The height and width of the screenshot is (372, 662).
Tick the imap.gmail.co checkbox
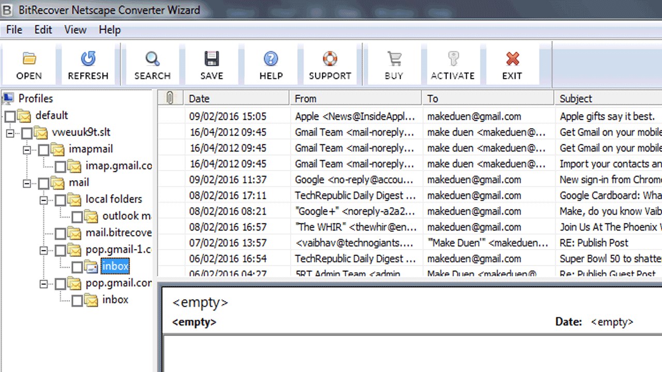61,166
